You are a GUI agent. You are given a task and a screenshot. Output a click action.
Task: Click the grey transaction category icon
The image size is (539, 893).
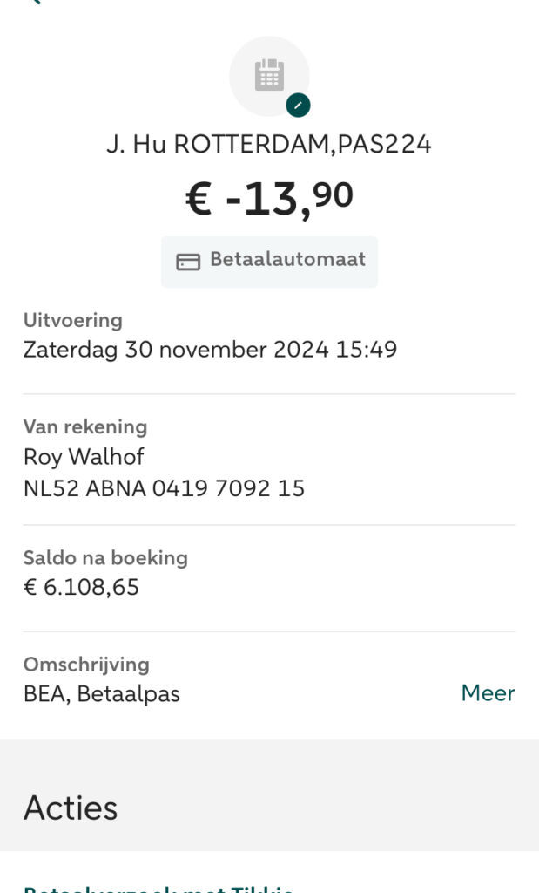(x=269, y=76)
